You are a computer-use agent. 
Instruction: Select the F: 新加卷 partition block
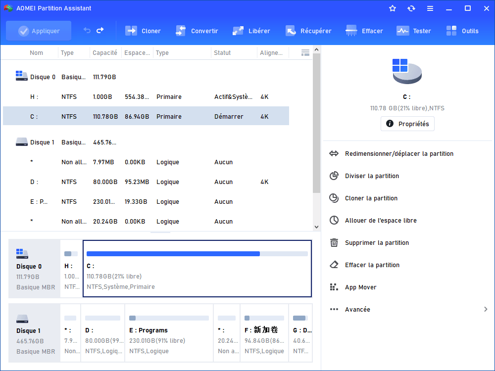click(x=264, y=333)
